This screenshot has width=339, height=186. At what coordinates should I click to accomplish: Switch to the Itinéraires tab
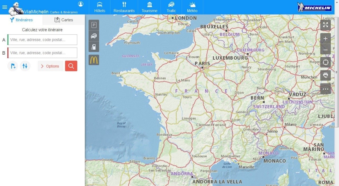click(21, 20)
